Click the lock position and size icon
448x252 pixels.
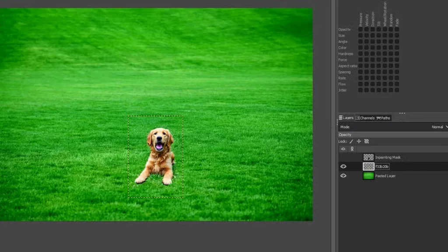pos(359,142)
